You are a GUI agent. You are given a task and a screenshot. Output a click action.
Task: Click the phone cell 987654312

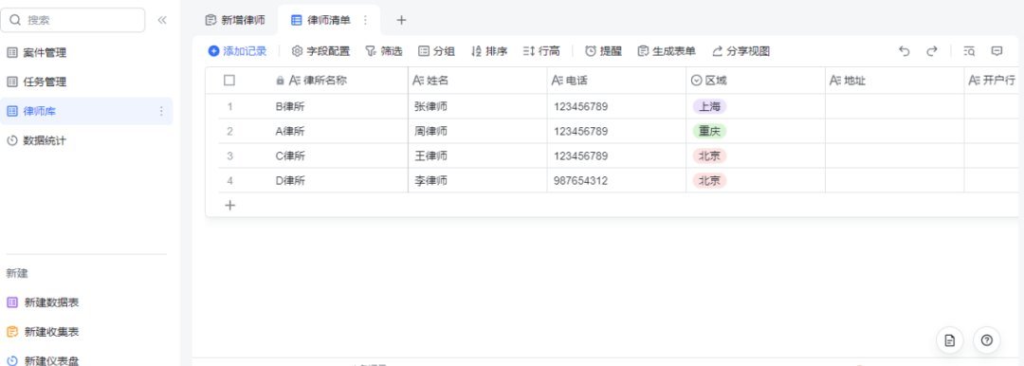(x=616, y=181)
